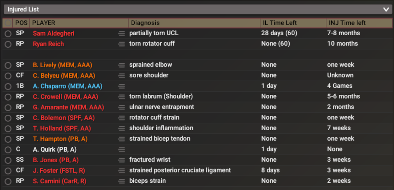
Task: Open the action menu icon beside Ryan Reich
Action: click(121, 44)
